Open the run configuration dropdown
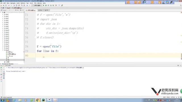The width and height of the screenshot is (182, 102). point(37,5)
